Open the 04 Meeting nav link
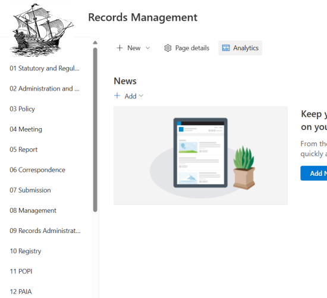327x298 pixels. tap(26, 129)
